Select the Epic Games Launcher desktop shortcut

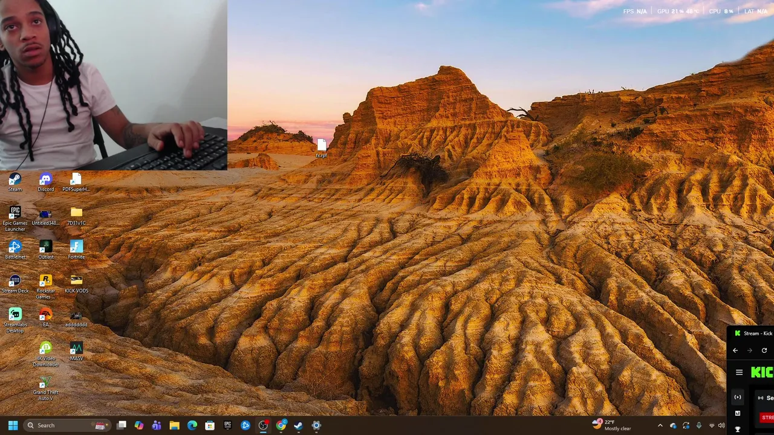pyautogui.click(x=15, y=219)
